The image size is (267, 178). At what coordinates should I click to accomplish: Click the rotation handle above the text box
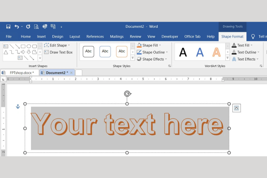pos(127,94)
